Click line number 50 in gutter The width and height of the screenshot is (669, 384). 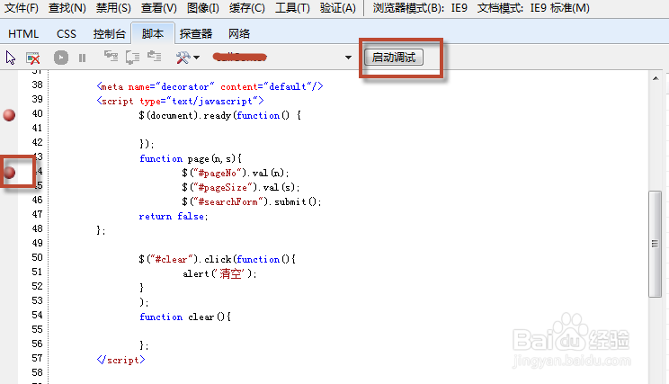38,257
